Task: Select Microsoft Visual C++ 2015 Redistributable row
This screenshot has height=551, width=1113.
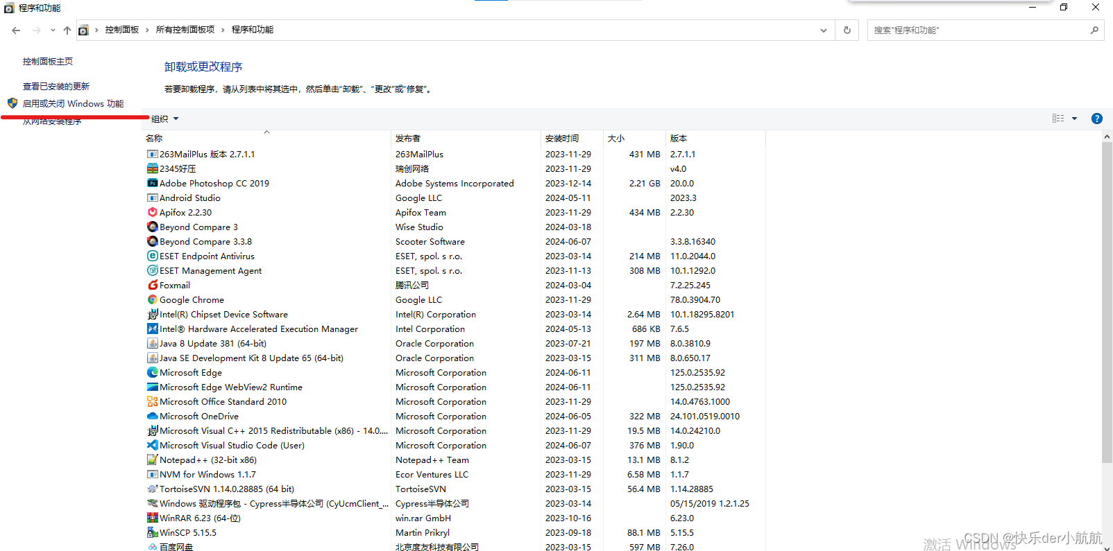Action: 454,430
